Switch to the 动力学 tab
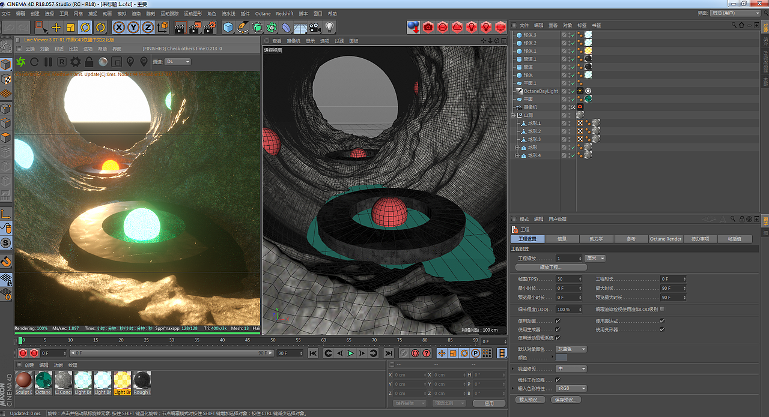Viewport: 769px width, 417px height. click(596, 239)
